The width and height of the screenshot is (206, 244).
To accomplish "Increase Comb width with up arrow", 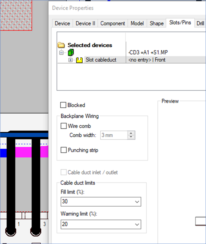I will (x=131, y=133).
